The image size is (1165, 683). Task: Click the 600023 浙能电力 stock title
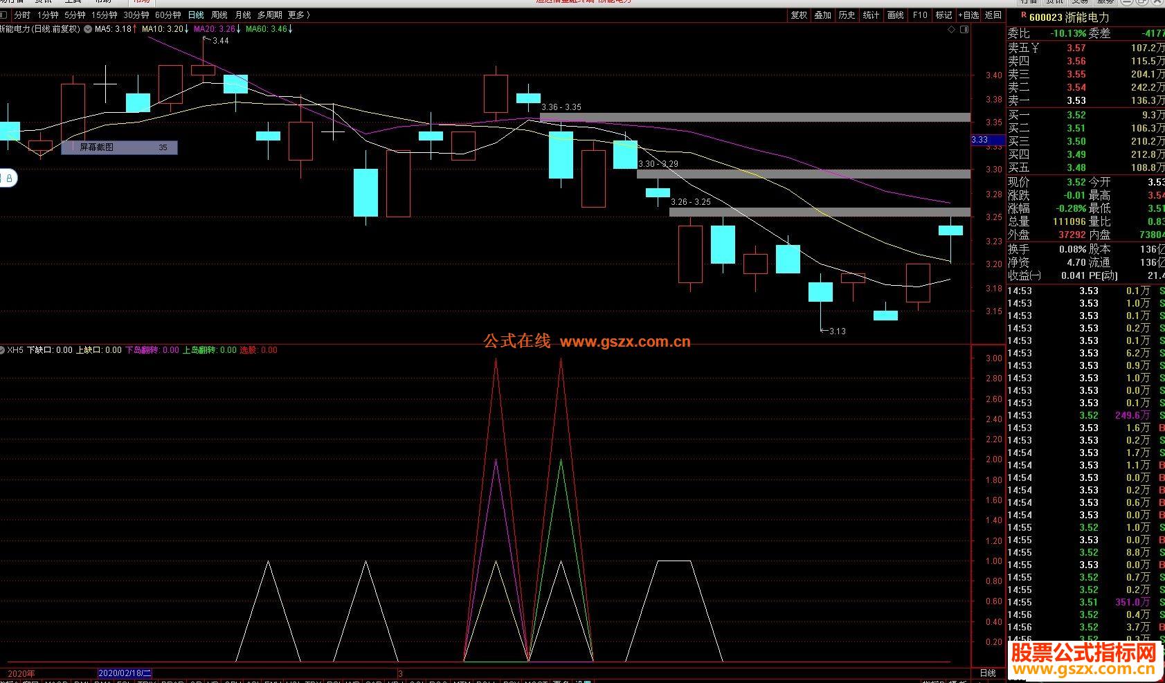[x=1069, y=18]
